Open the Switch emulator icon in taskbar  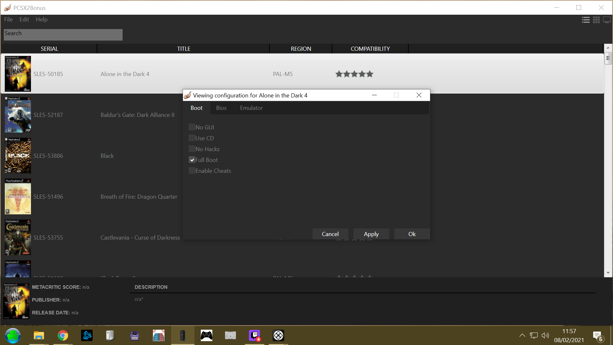pyautogui.click(x=159, y=335)
